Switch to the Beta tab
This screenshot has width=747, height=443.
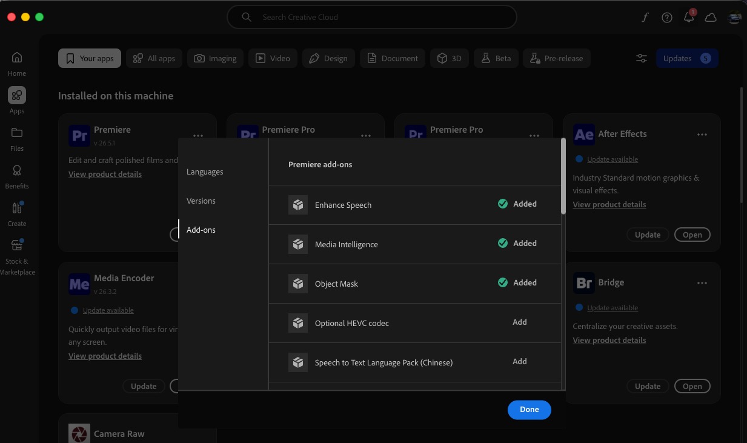pos(496,58)
